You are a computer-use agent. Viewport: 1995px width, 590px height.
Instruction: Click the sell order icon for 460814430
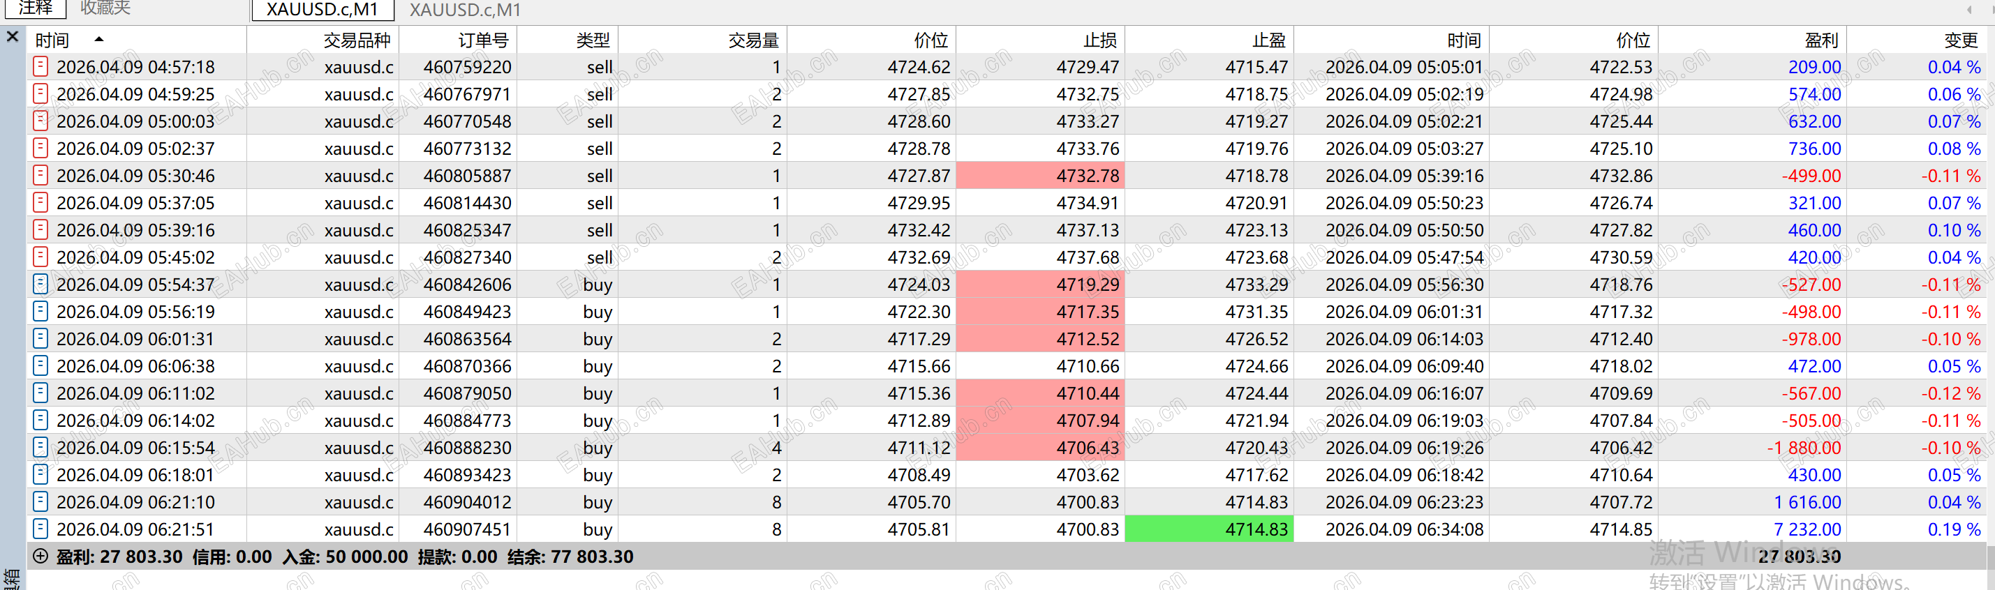click(40, 203)
